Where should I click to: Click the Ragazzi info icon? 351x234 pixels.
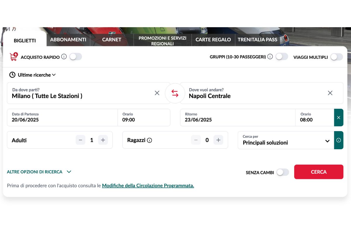(x=149, y=140)
